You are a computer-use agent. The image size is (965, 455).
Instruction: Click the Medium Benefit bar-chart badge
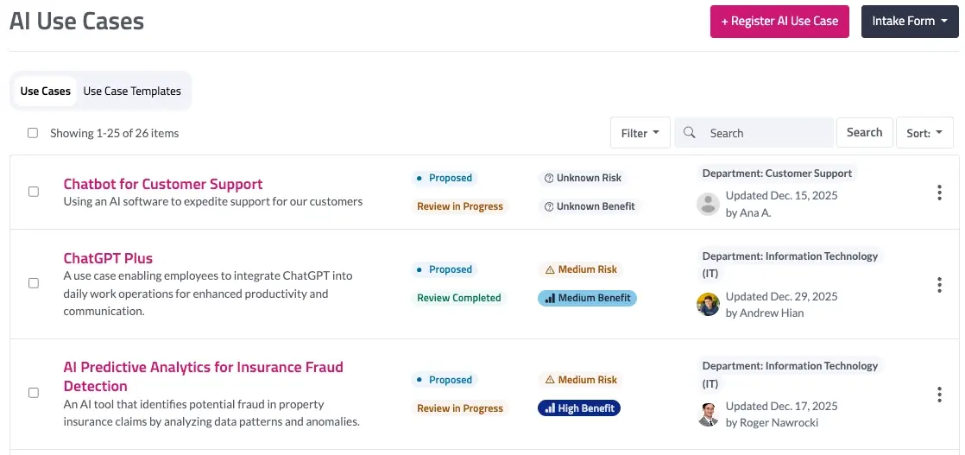coord(587,298)
